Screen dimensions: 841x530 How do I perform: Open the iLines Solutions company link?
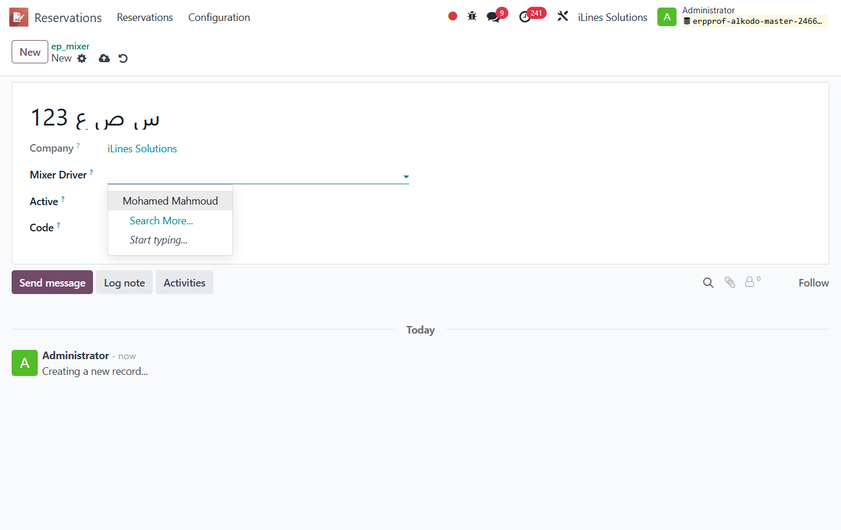point(142,149)
